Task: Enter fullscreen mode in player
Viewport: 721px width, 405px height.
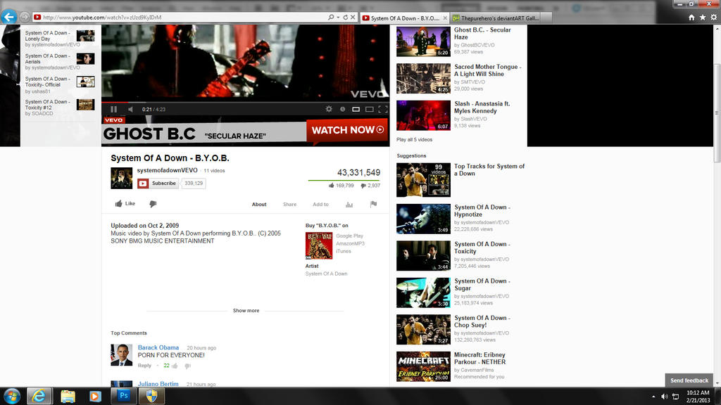Action: pos(382,109)
